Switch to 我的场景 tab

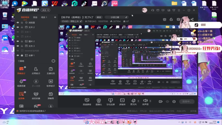click(25, 17)
